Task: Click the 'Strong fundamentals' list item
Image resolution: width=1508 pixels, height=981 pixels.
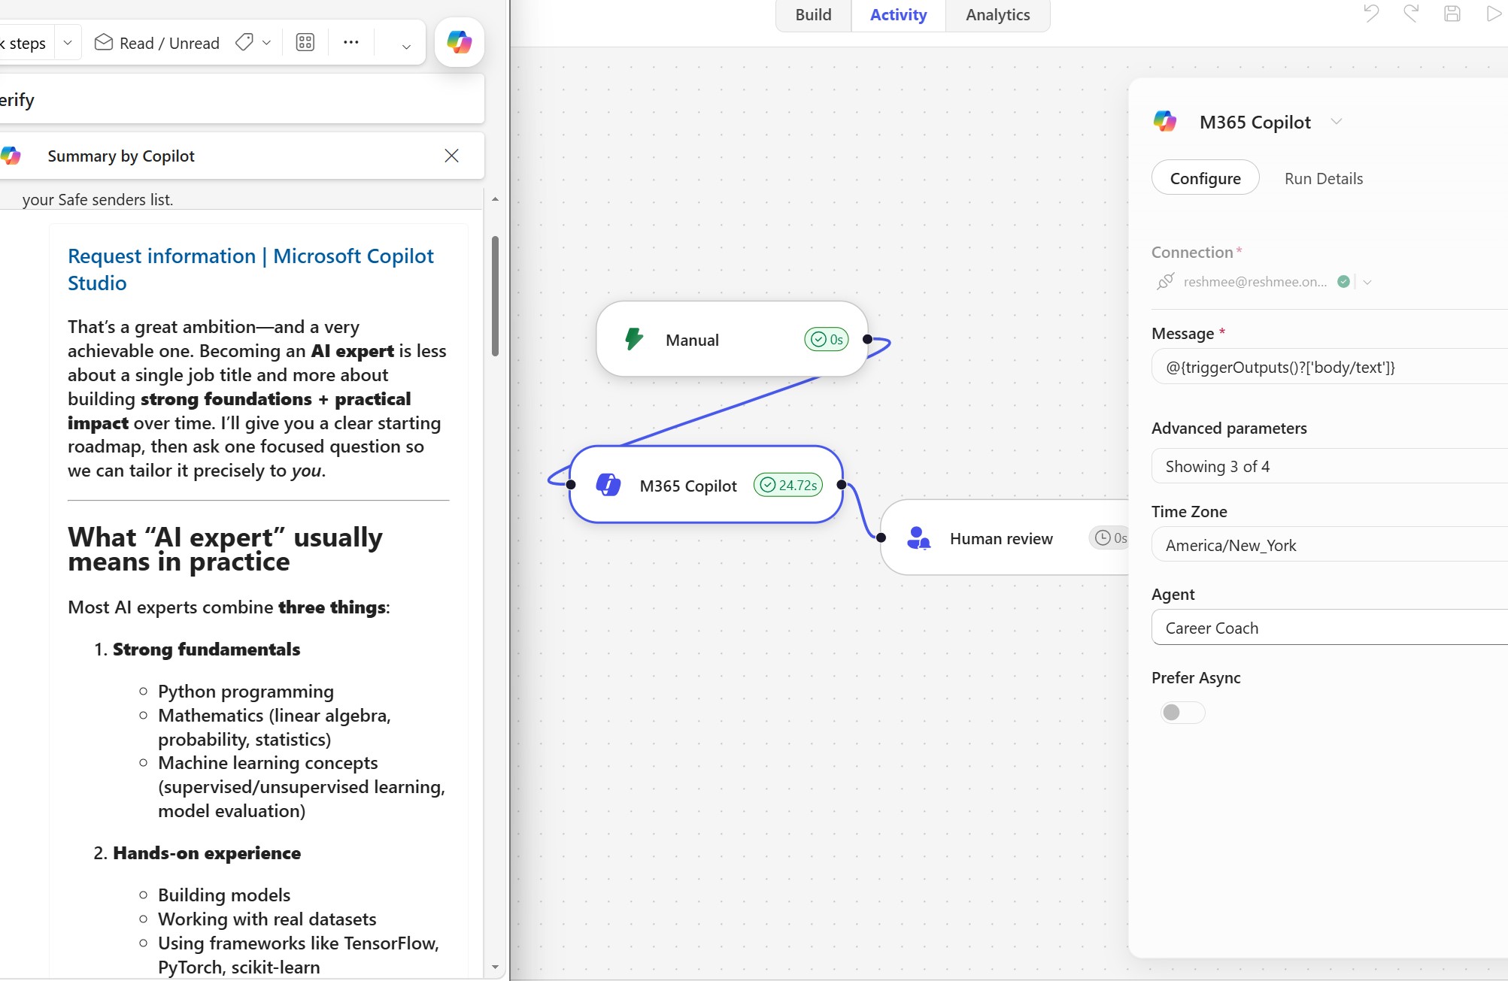Action: [206, 649]
